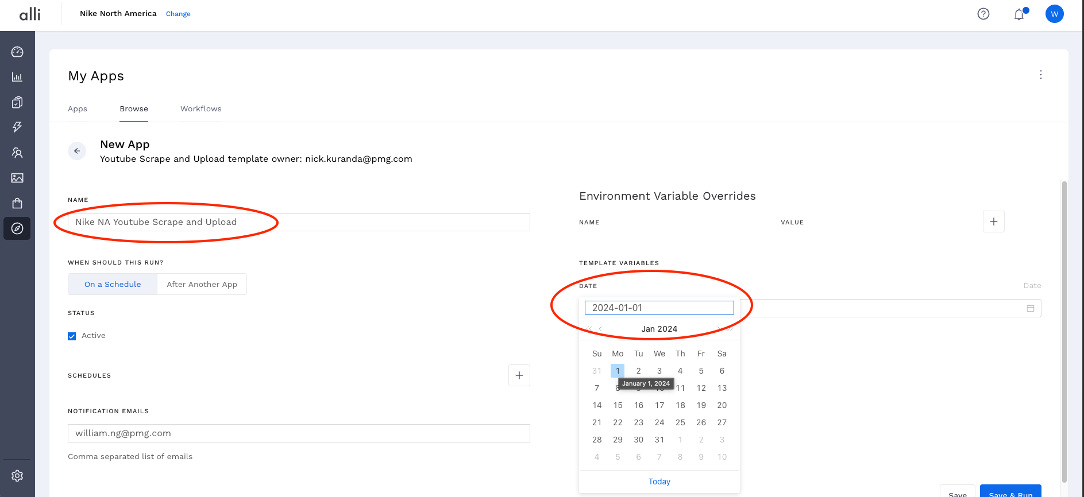Click the Today link in calendar
This screenshot has height=497, width=1084.
click(659, 482)
